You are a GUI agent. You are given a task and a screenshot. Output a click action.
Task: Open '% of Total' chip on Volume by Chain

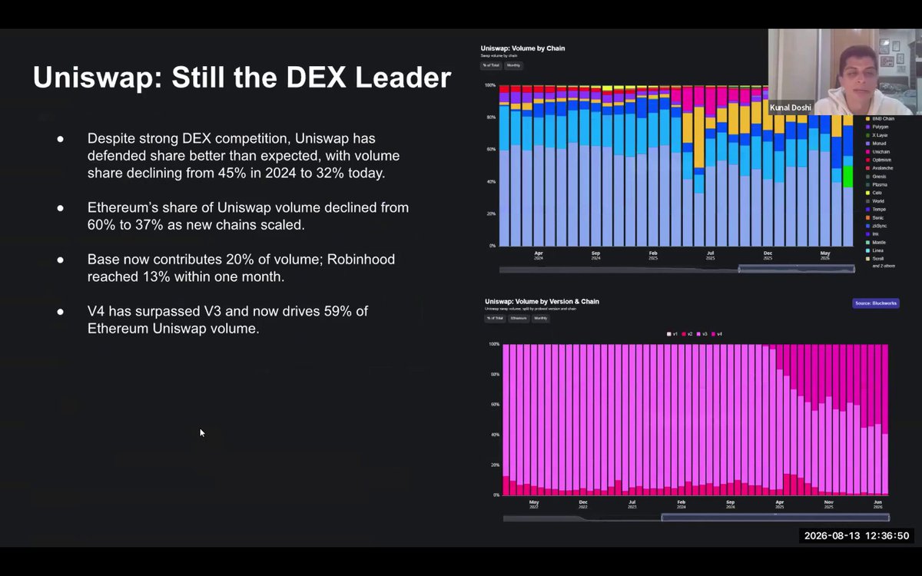(490, 65)
